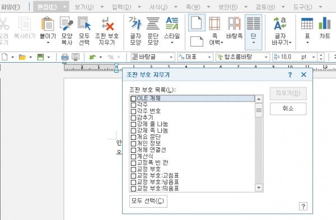The height and width of the screenshot is (220, 336).
Task: Expand the 스타일 dropdown arrow
Action: click(x=172, y=43)
